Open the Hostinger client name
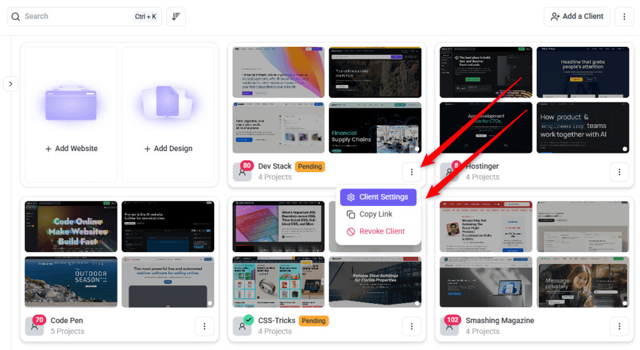 (x=482, y=166)
